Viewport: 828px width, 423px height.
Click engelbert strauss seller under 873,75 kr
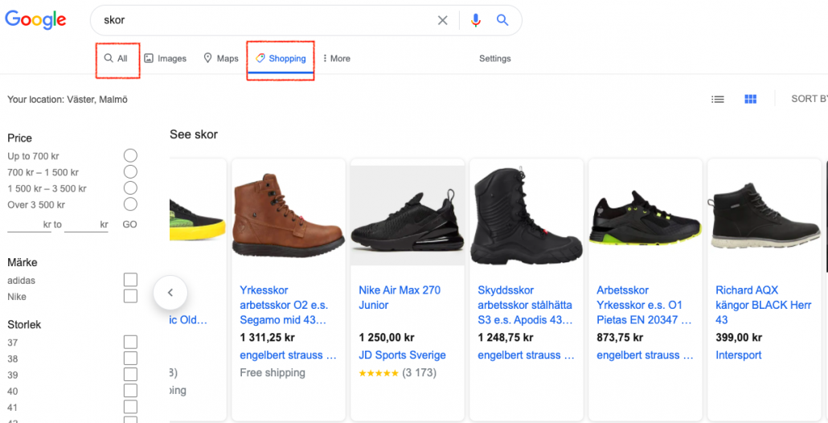click(646, 355)
